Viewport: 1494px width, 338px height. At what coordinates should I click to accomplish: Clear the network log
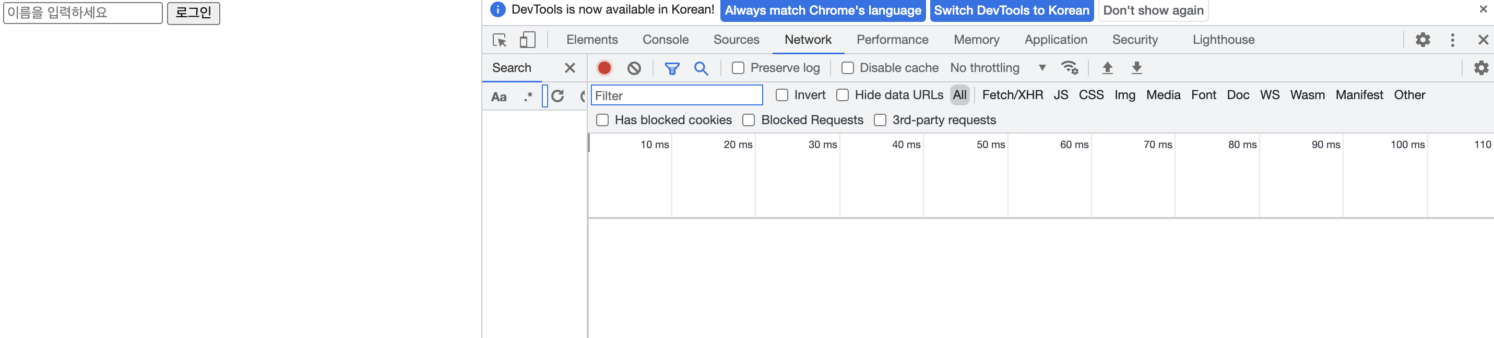[x=634, y=68]
